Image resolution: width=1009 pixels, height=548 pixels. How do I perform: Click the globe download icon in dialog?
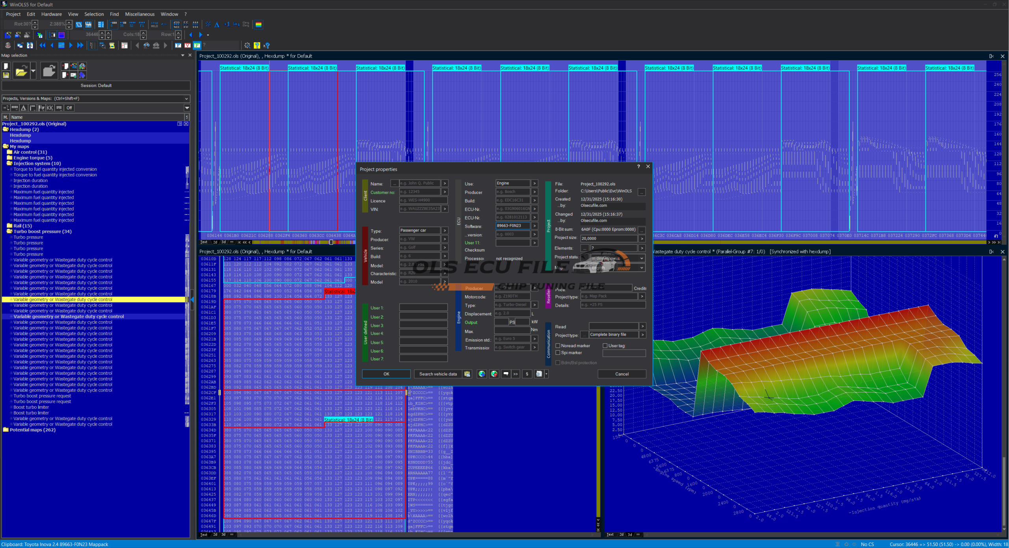pos(482,374)
